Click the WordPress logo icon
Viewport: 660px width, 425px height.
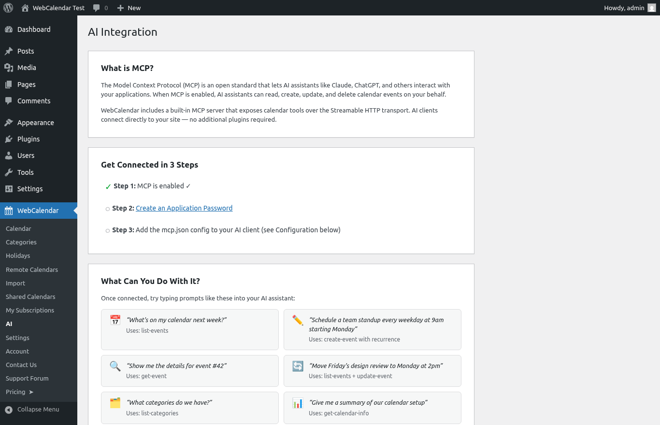8,8
